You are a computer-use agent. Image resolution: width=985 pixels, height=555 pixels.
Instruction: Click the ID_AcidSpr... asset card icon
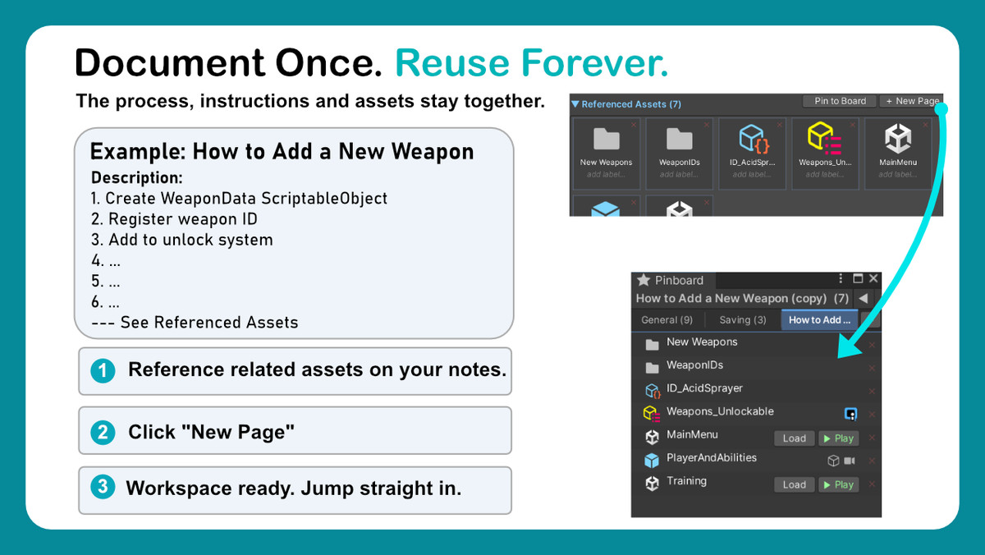coord(753,138)
